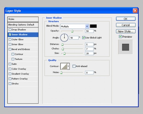Enable the Drop Shadow checkbox
143x114 pixels.
pos(10,30)
